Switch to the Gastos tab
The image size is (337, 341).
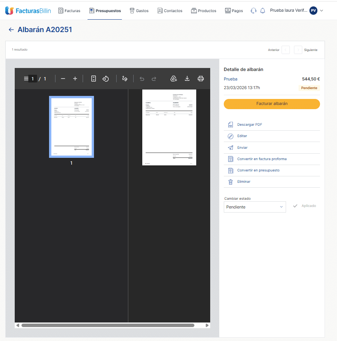pyautogui.click(x=139, y=11)
